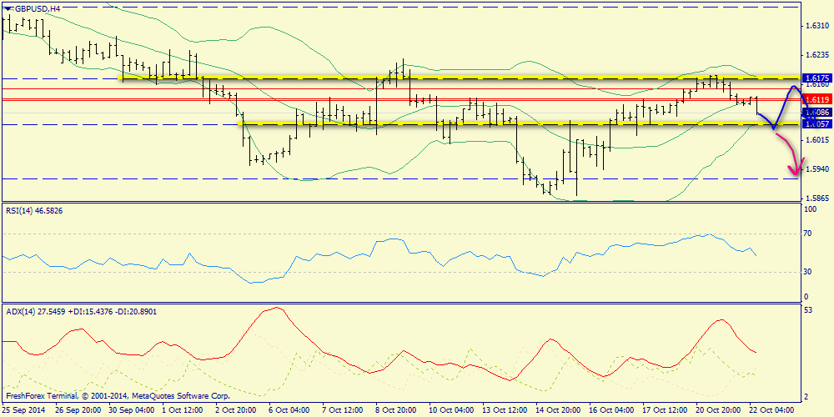Click the 8 Oct 20:00 time label
Image resolution: width=834 pixels, height=417 pixels.
(395, 411)
